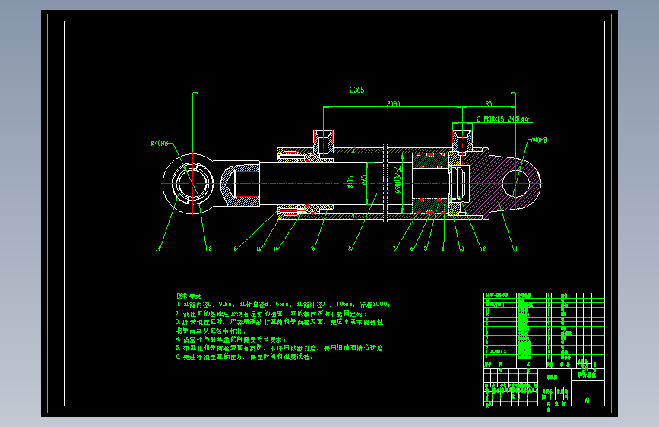Click the 技术要求 notes heading
This screenshot has height=427, width=659.
(x=189, y=296)
